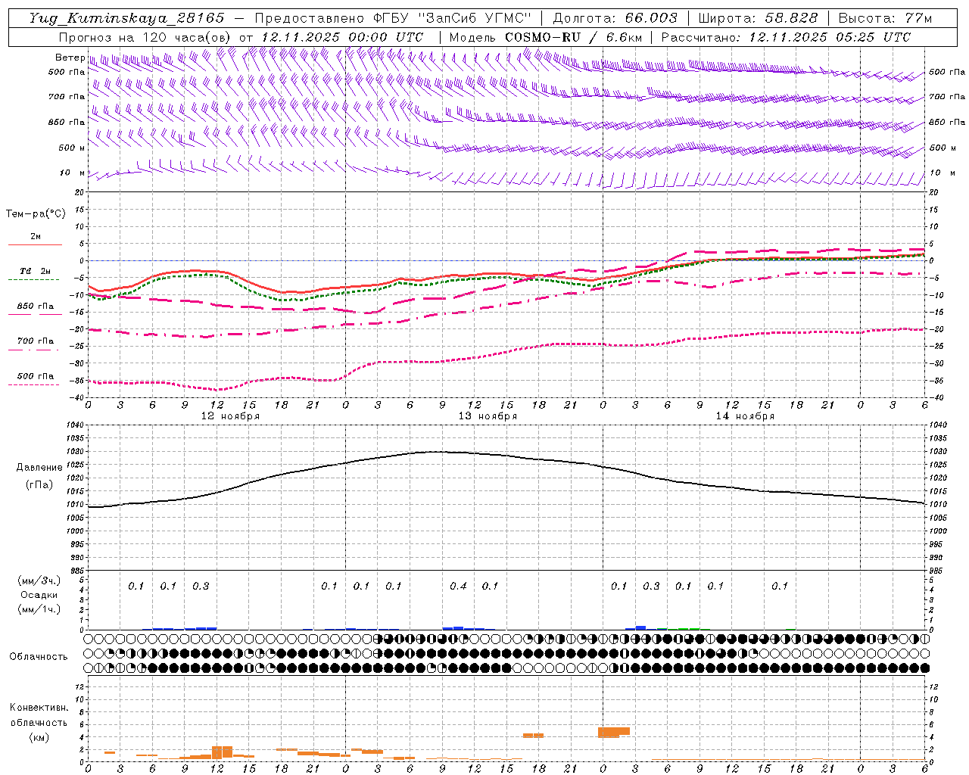This screenshot has width=969, height=775.
Task: Click the Тем-ра(°C) axis title
Action: point(36,214)
